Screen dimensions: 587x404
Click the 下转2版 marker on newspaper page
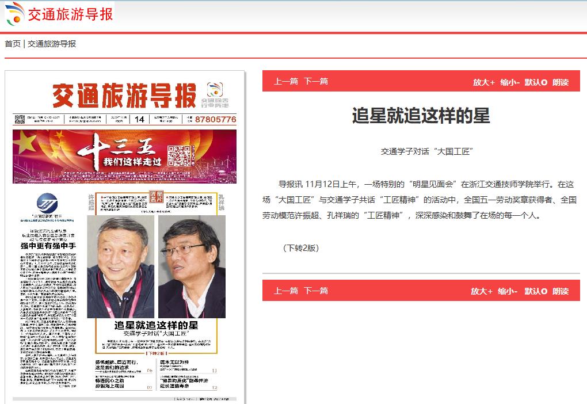156,353
